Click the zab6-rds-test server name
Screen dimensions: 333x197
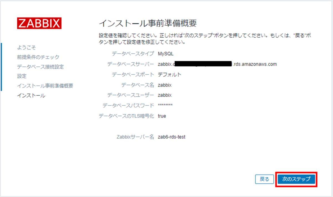point(171,137)
